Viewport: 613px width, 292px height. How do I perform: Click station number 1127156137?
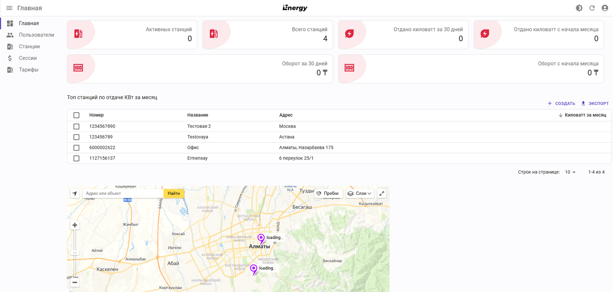click(x=102, y=158)
